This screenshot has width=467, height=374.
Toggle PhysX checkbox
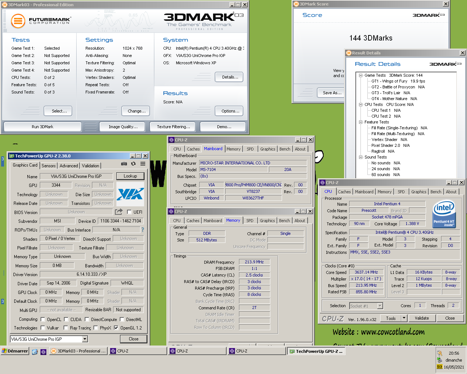pyautogui.click(x=96, y=328)
